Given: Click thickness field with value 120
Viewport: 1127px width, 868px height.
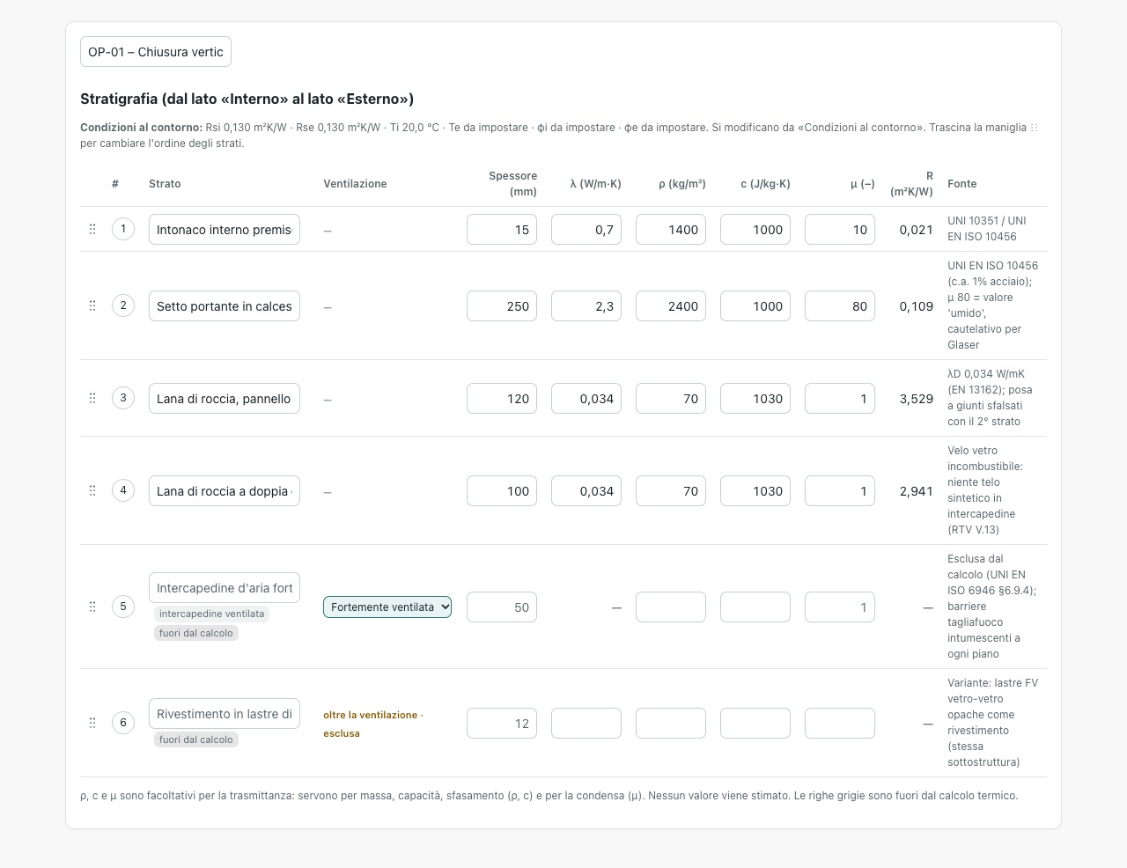Looking at the screenshot, I should (502, 399).
